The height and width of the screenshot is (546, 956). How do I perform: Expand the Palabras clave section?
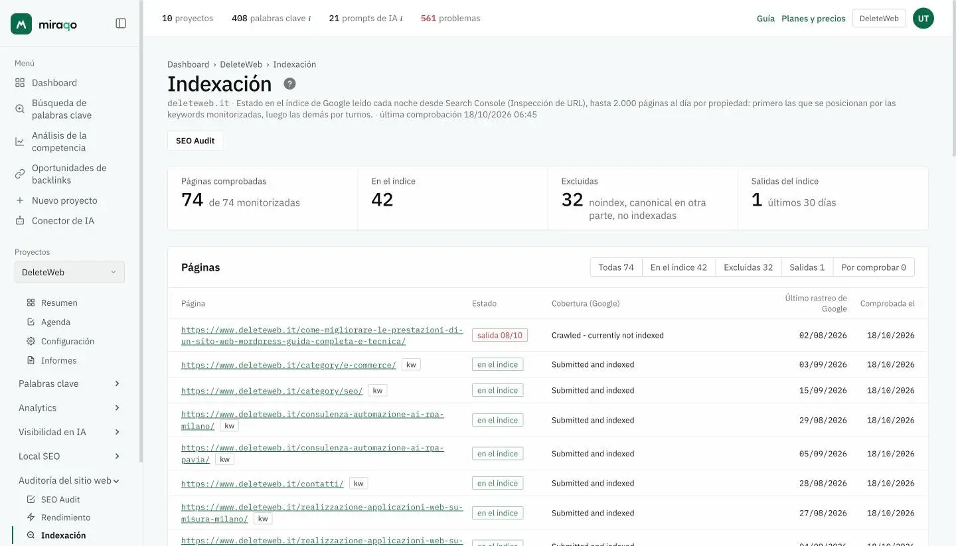coord(70,383)
